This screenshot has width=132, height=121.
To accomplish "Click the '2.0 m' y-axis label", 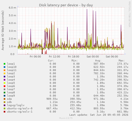I will click(12, 39).
